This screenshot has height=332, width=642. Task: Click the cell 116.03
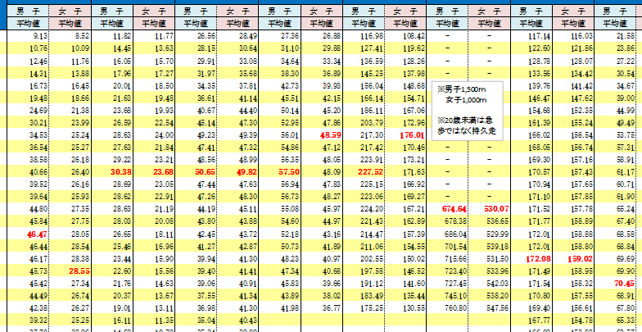581,36
